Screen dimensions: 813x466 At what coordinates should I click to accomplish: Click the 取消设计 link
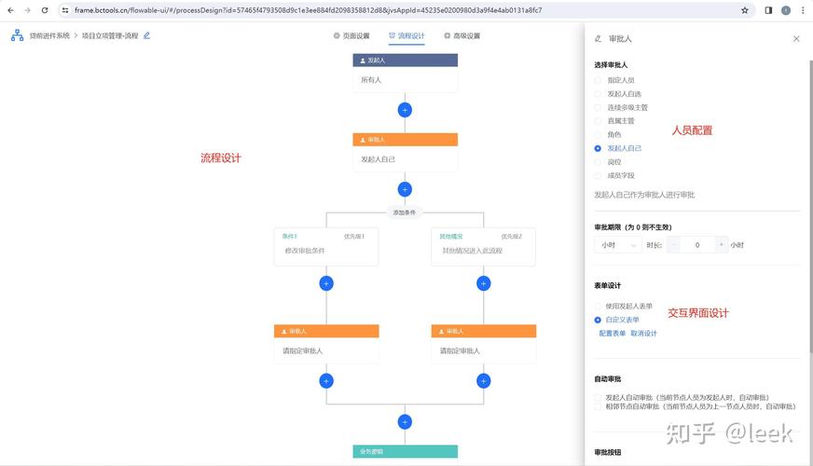pos(643,334)
